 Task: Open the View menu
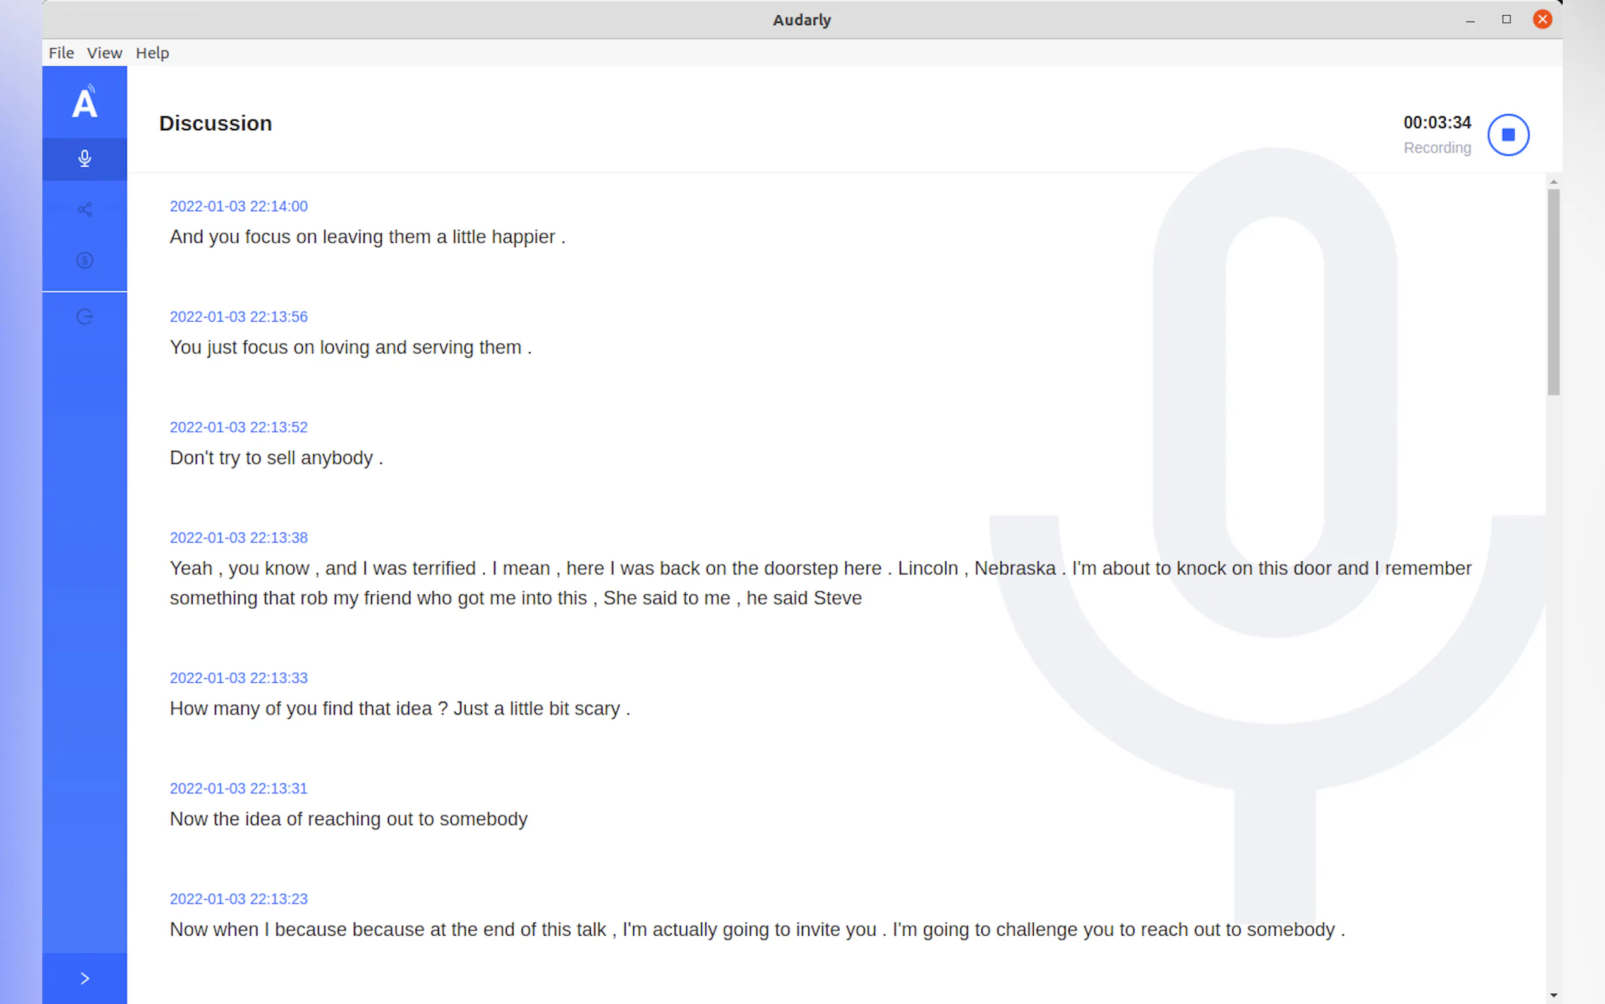click(x=104, y=53)
